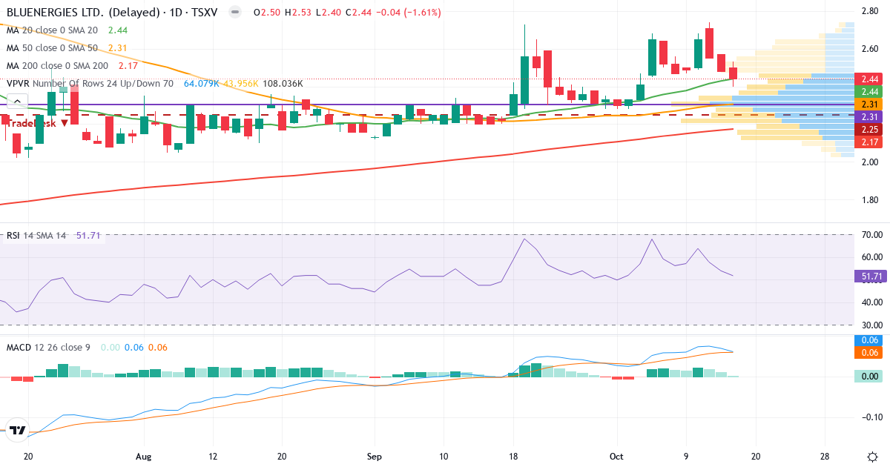Viewport: 890px width, 467px height.
Task: Click the 43.956K VPVR down volume value
Action: [x=240, y=84]
